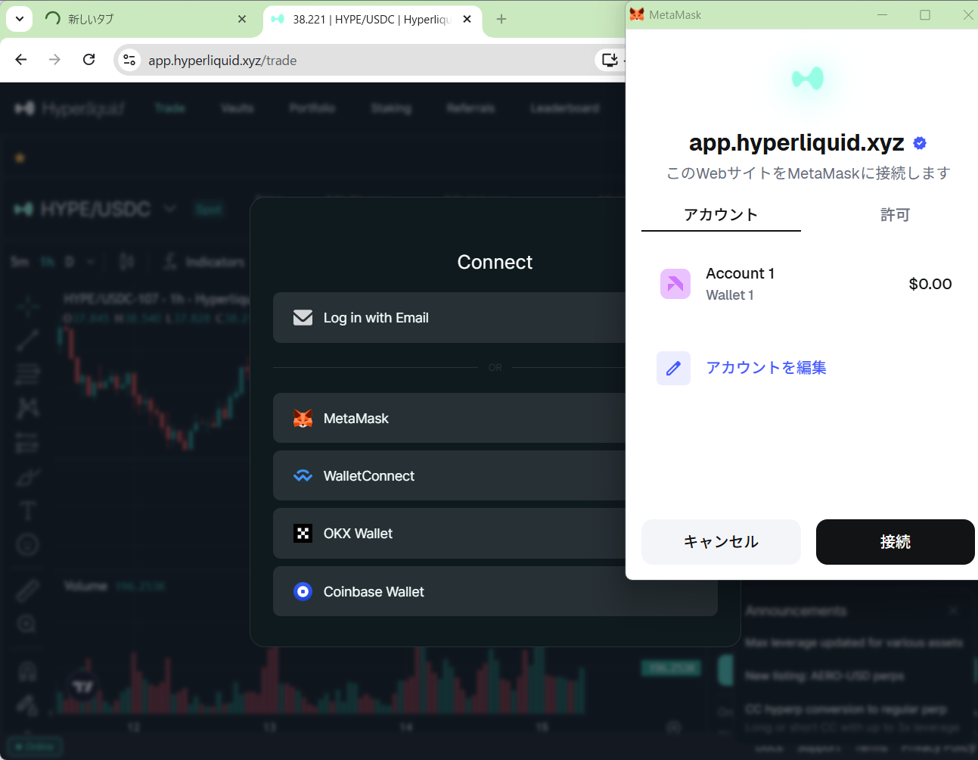Image resolution: width=978 pixels, height=760 pixels.
Task: Select the アカウント tab in MetaMask
Action: tap(720, 215)
